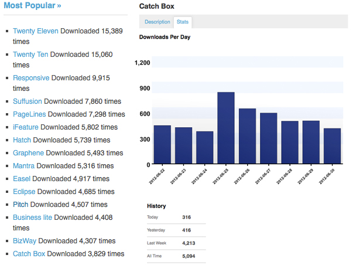Open the Twenty Ten theme link

(x=30, y=55)
